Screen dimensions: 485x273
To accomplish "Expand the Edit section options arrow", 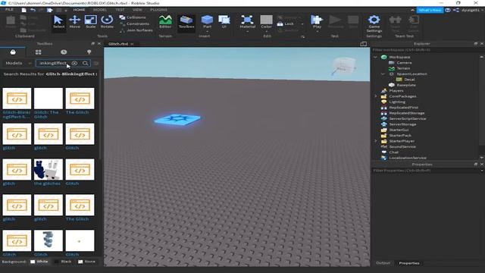I will (x=303, y=36).
